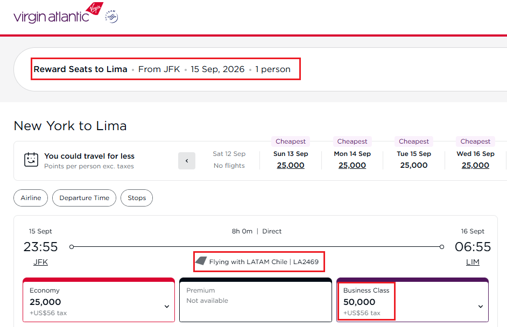Click the calendar smiley icon
The width and height of the screenshot is (507, 327).
tap(31, 160)
